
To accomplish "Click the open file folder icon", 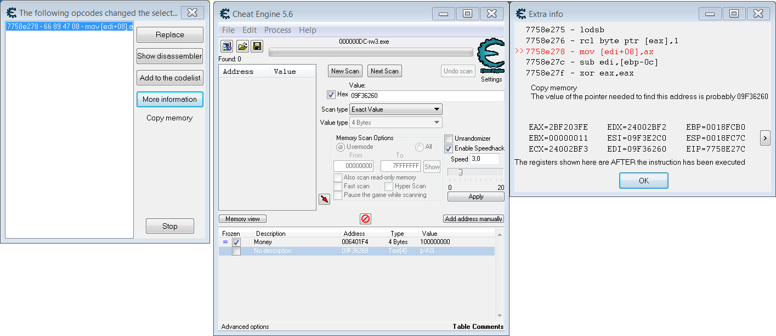I will tap(242, 47).
